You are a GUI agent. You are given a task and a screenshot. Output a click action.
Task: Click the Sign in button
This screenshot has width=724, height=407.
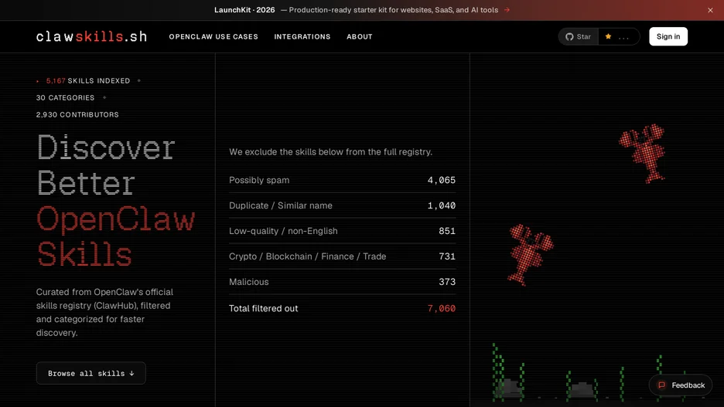click(x=668, y=36)
